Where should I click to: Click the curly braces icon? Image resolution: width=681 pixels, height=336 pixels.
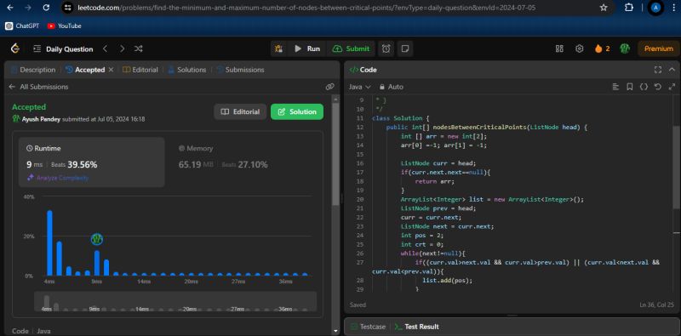[644, 87]
